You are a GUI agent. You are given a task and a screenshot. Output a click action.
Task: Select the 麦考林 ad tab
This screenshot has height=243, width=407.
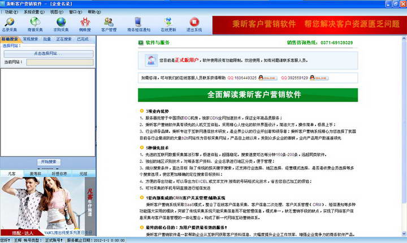point(36,173)
